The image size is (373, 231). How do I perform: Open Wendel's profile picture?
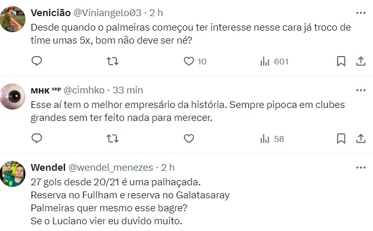click(x=12, y=174)
